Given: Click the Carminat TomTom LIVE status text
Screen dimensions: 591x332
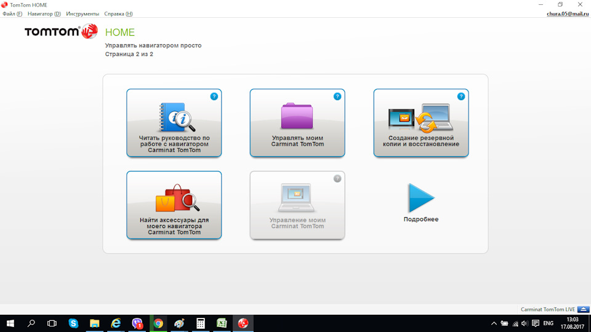Looking at the screenshot, I should coord(548,309).
